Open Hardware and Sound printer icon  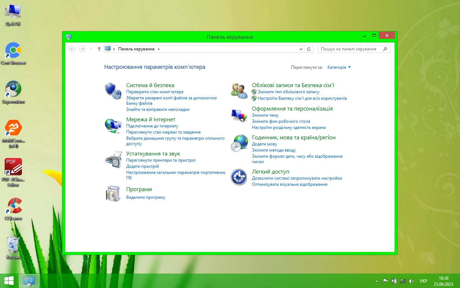pyautogui.click(x=113, y=159)
